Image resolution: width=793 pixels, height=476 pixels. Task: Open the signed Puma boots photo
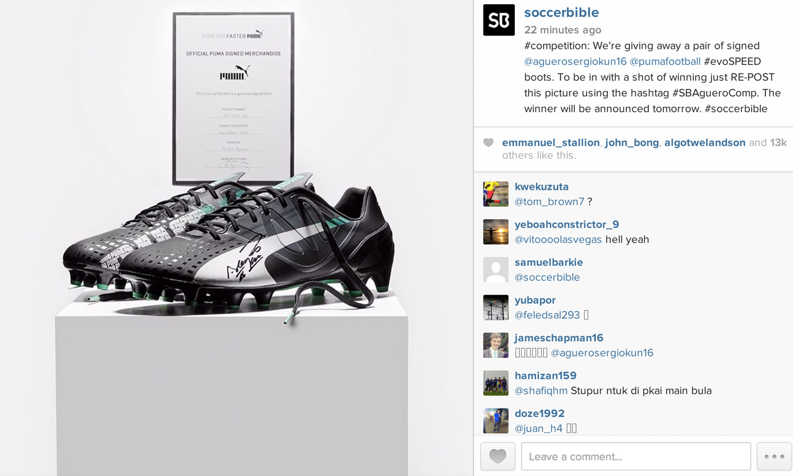236,238
